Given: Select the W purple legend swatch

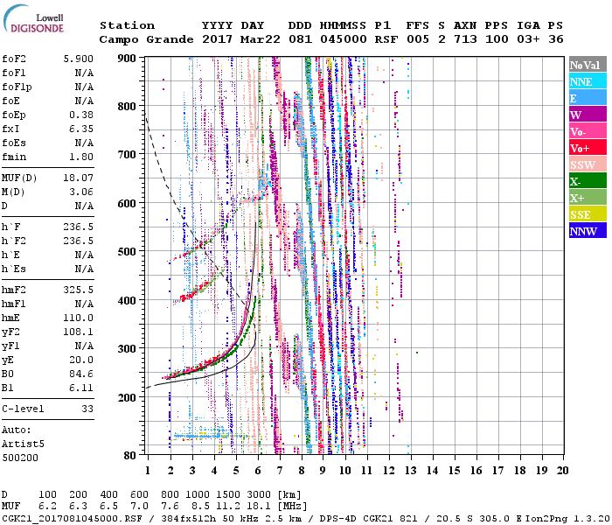Looking at the screenshot, I should [x=588, y=115].
